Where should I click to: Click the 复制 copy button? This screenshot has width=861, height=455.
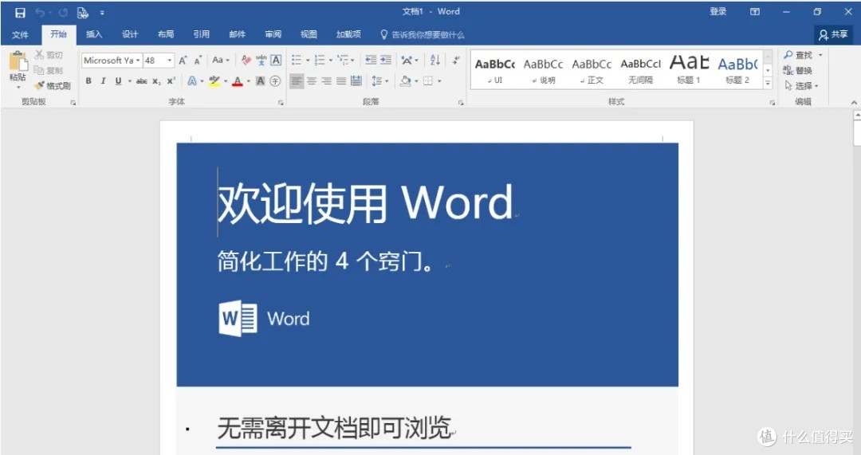(49, 70)
